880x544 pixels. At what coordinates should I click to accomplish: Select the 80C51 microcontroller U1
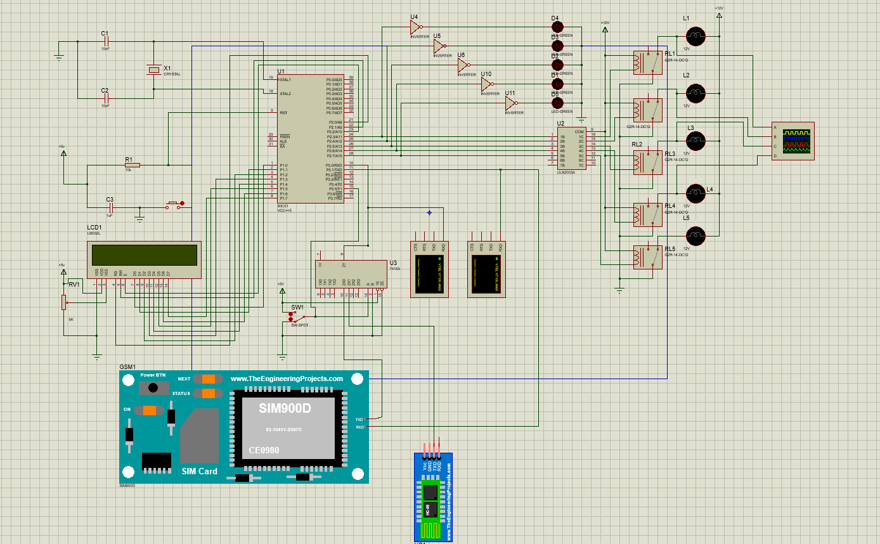point(311,139)
